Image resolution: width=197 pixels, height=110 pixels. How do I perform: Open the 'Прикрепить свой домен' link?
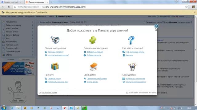point(97,79)
